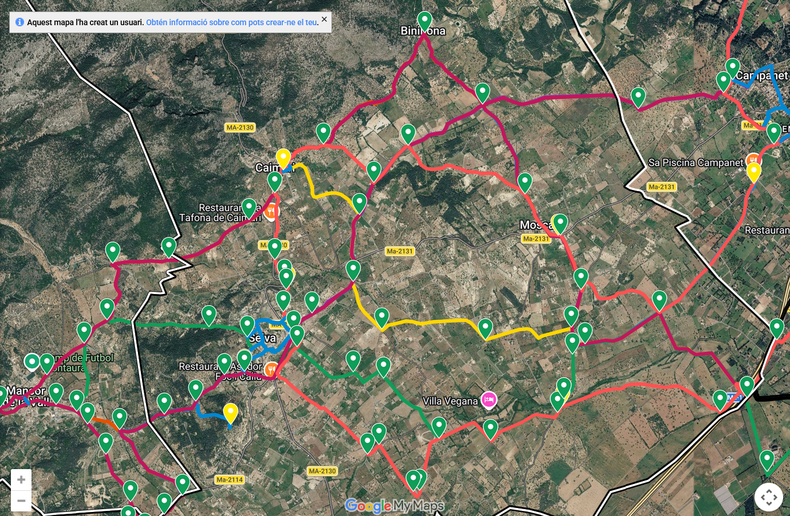Screen dimensions: 790x516
Task: Select the restaurant icon south of Selva
Action: coord(271,368)
